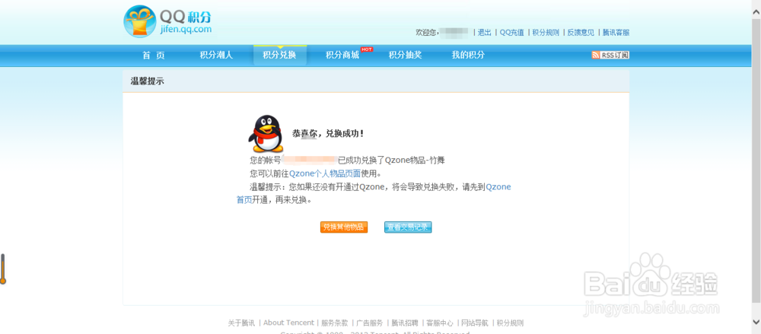Switch to the 积分兑换 tab
Screen dimensions: 761x334
click(x=279, y=56)
